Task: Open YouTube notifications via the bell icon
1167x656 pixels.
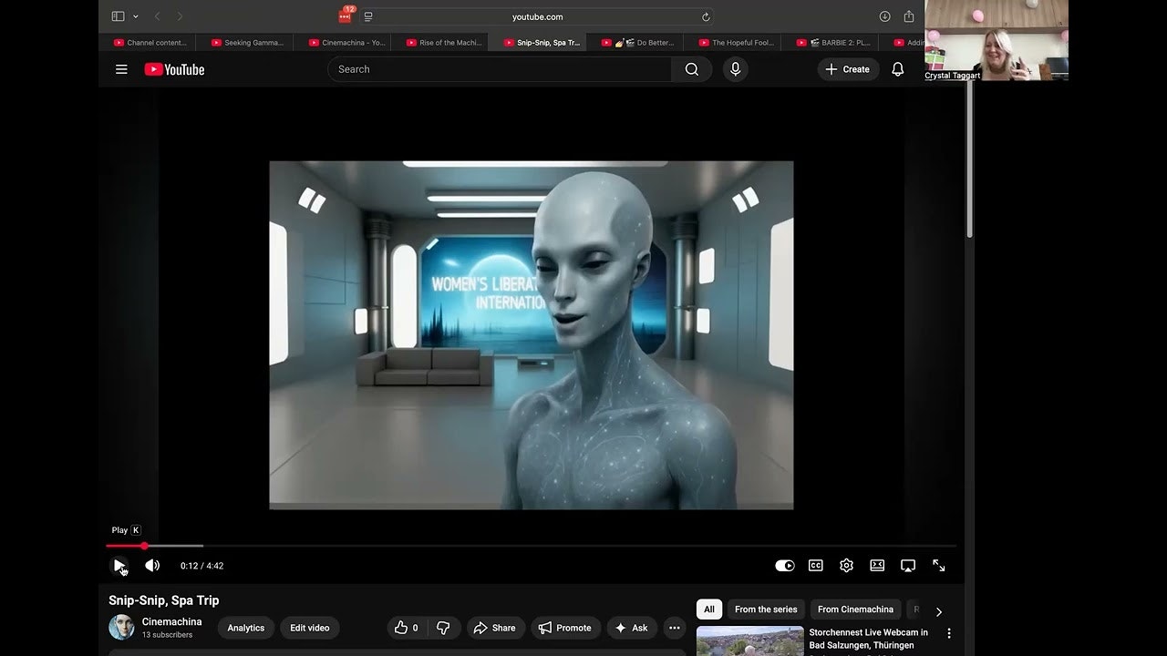Action: tap(897, 68)
